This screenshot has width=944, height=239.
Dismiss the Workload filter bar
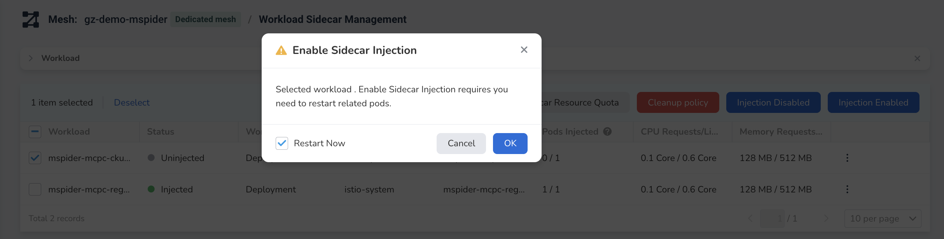pos(917,58)
